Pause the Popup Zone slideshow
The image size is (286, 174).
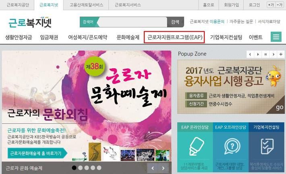click(265, 54)
